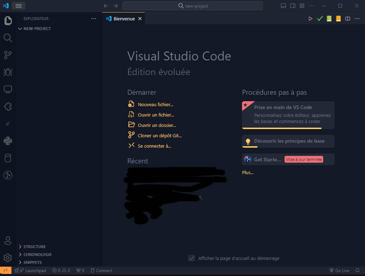Open the Source Control view
This screenshot has width=365, height=276.
(8, 55)
